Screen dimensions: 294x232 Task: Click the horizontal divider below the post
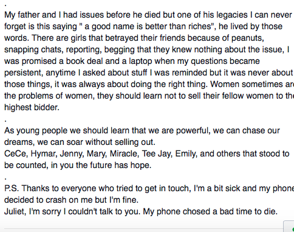(144, 229)
